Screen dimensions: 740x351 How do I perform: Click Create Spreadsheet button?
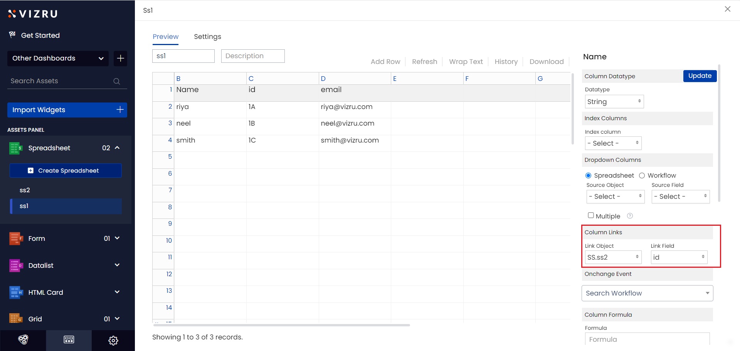pyautogui.click(x=66, y=171)
